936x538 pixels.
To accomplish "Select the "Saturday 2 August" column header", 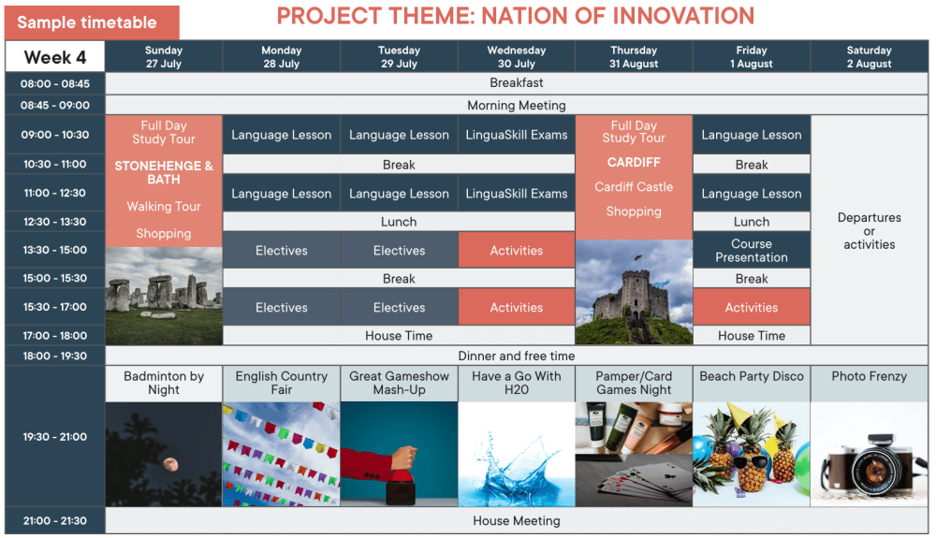I will pos(869,57).
